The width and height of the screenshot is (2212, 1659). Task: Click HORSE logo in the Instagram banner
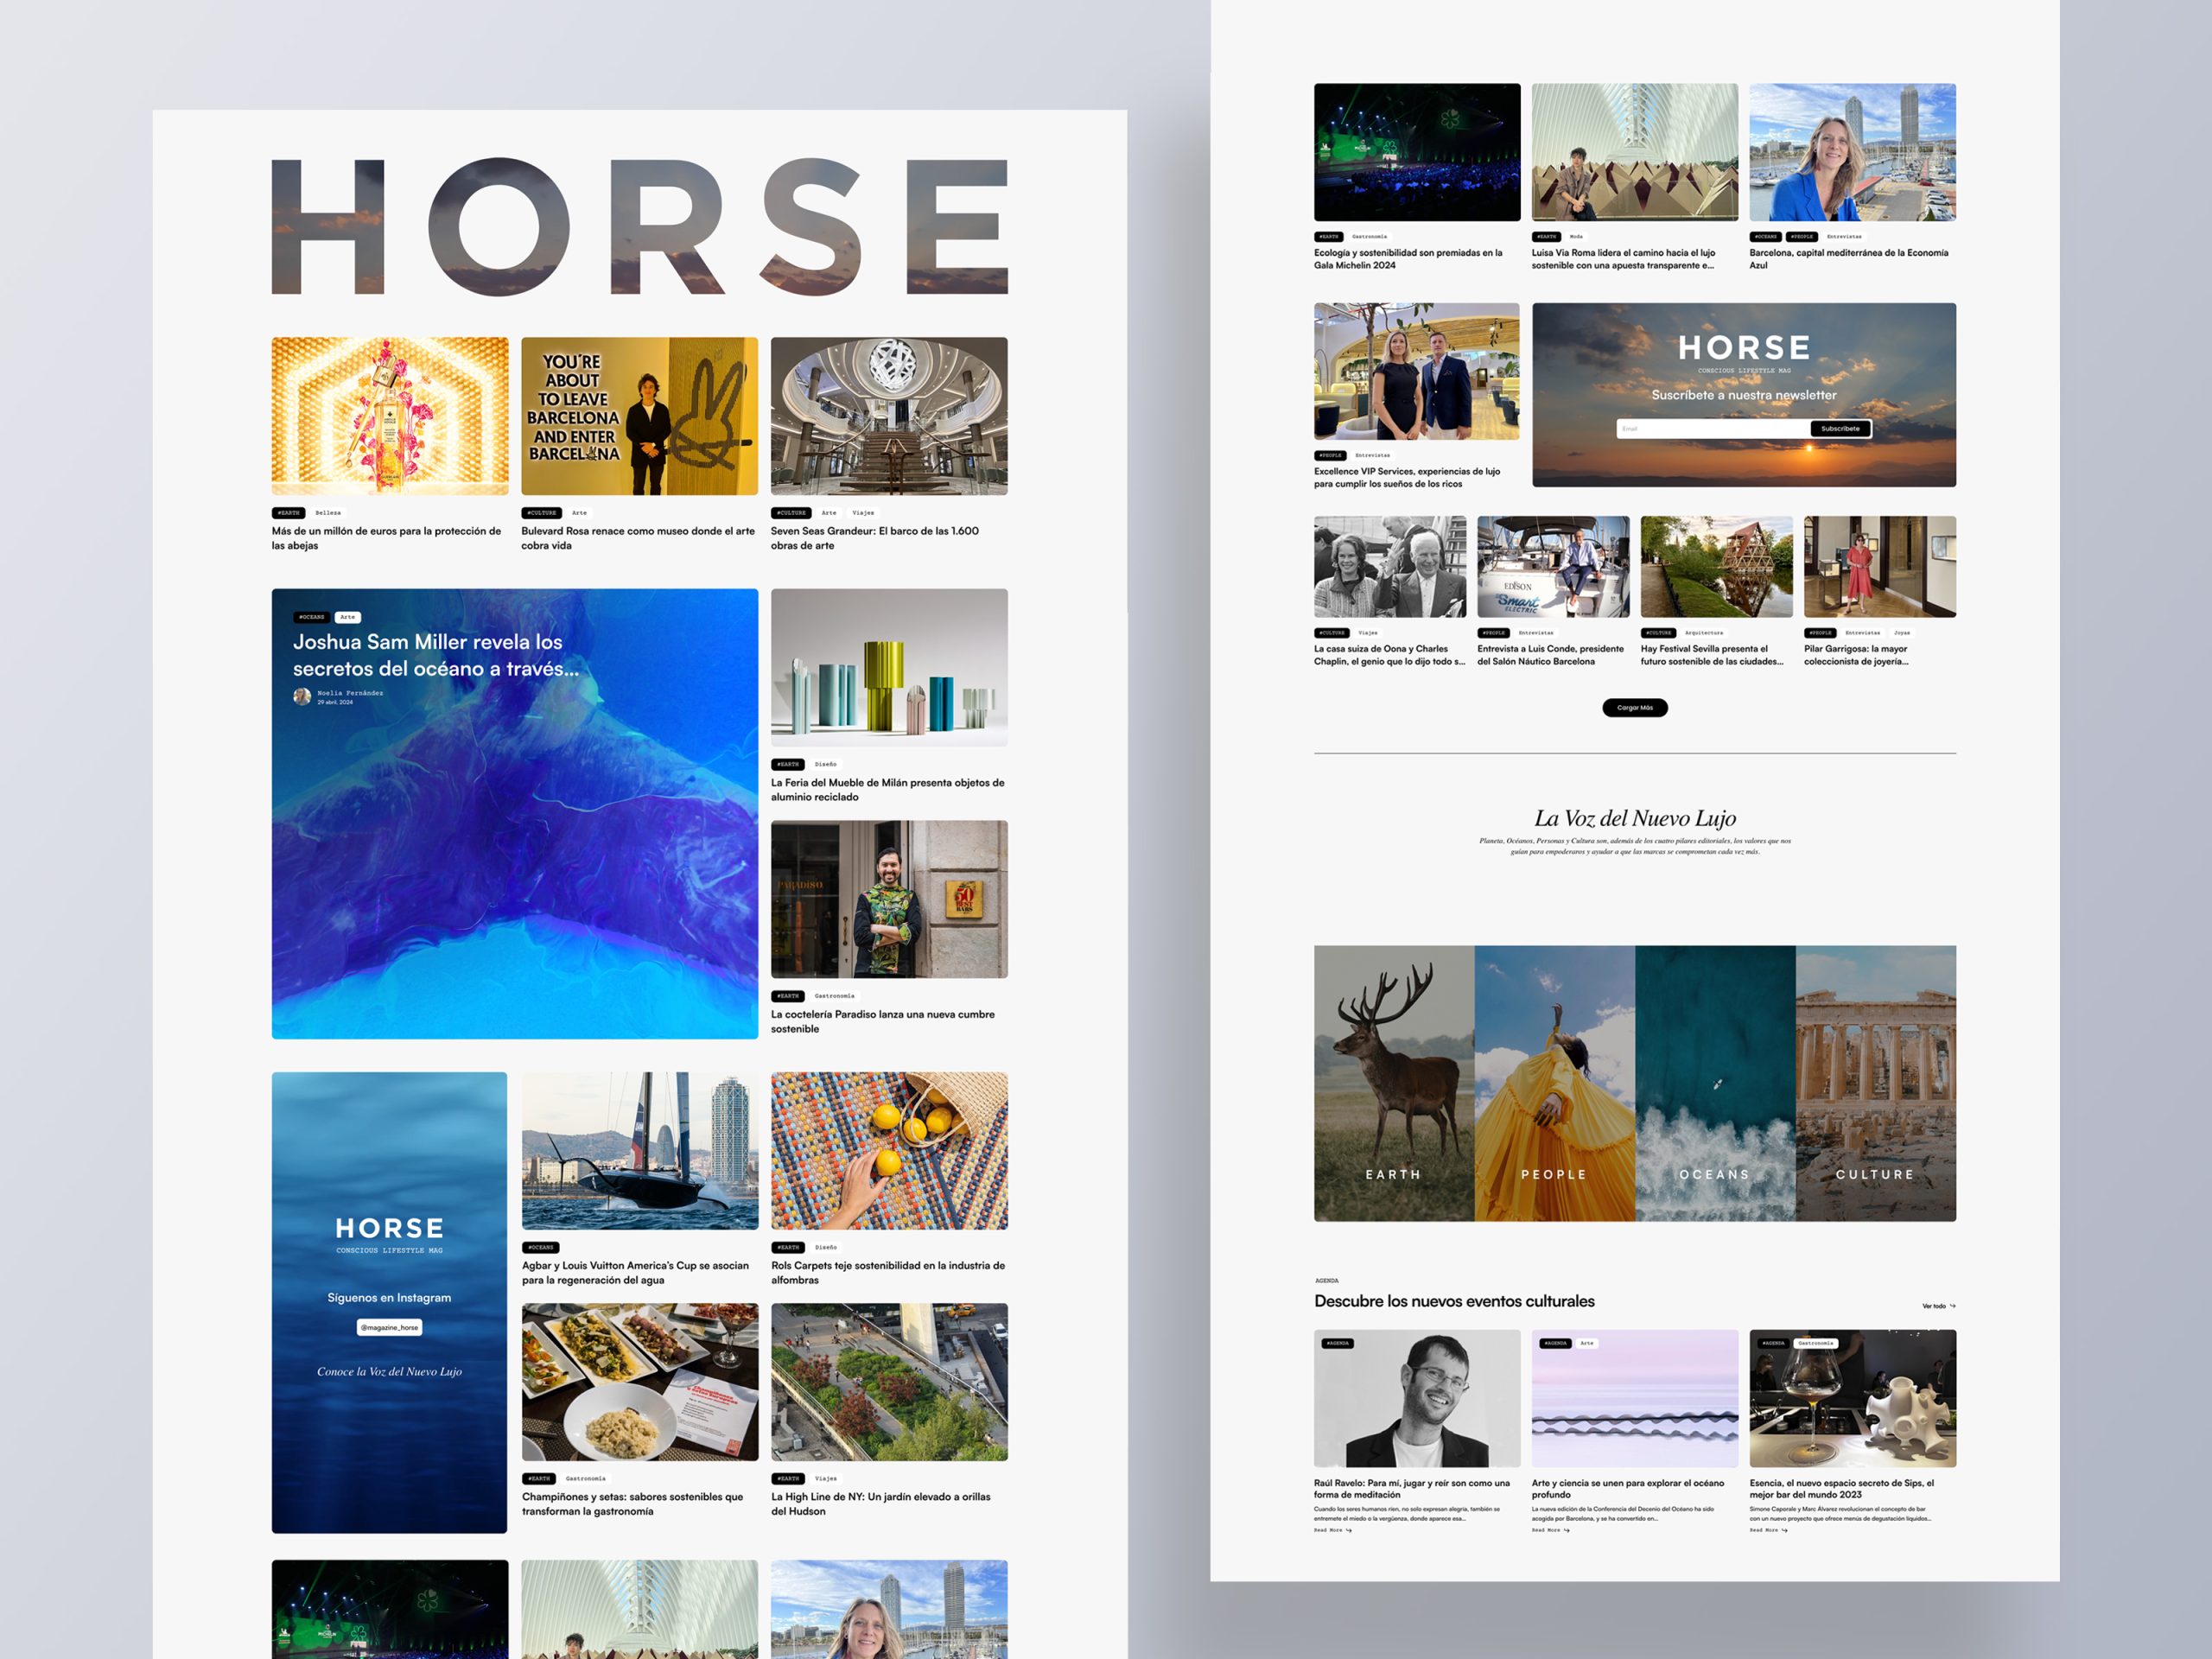point(389,1228)
